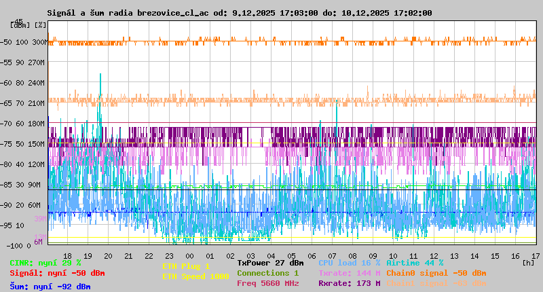Click the faded Chain1 signal legend entry
Screen dimensions: 543x292
(436, 283)
